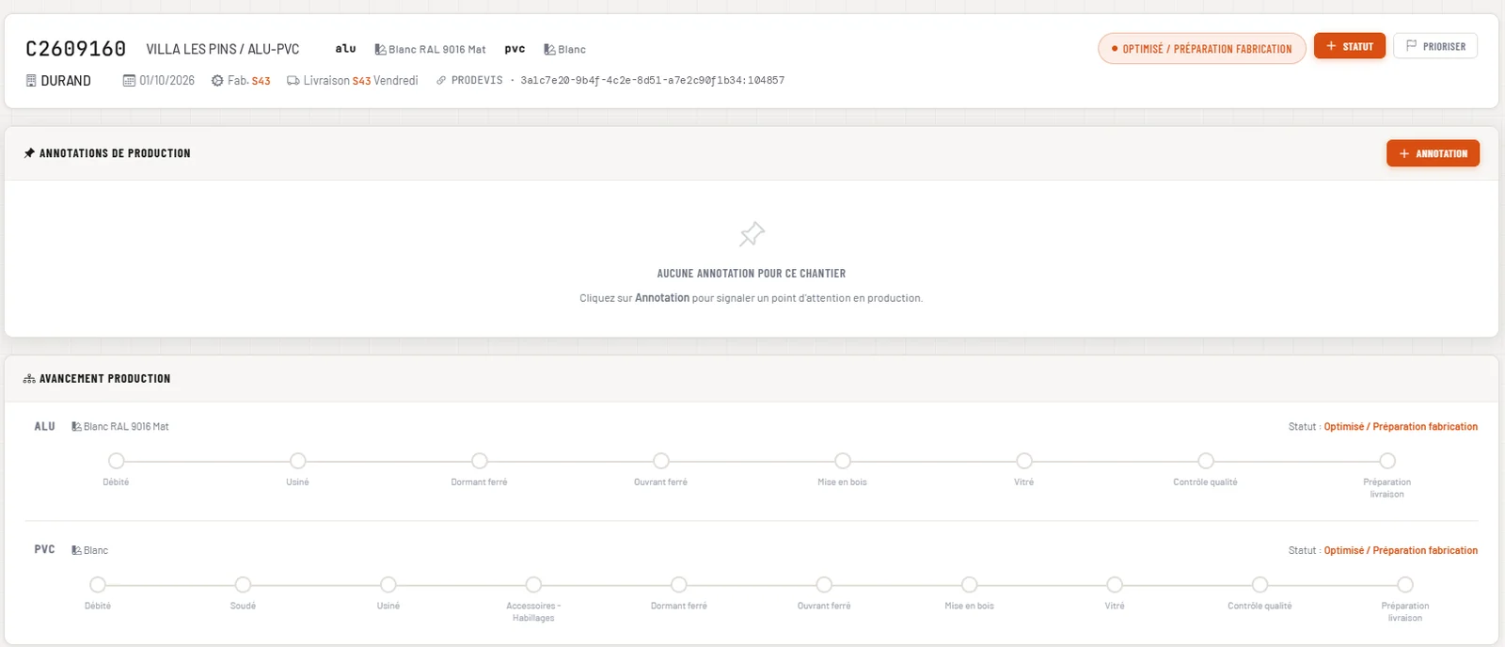Mark the PVC Vitré step circle
This screenshot has height=647, width=1505.
pyautogui.click(x=1115, y=585)
